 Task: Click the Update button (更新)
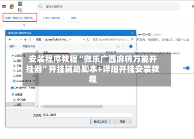coord(74,18)
